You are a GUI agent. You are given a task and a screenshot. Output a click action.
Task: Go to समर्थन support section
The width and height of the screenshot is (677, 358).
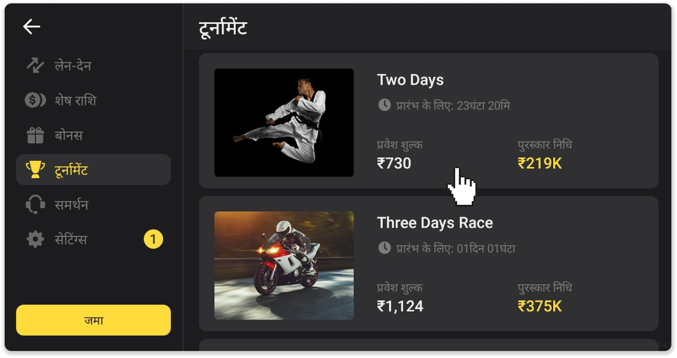click(94, 205)
